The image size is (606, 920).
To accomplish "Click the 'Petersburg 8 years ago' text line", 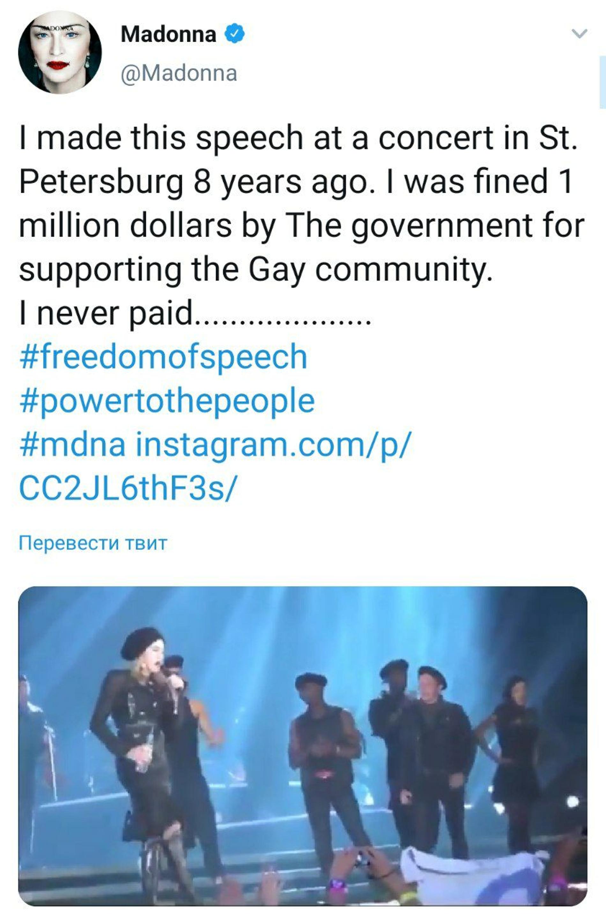I will pos(296,182).
